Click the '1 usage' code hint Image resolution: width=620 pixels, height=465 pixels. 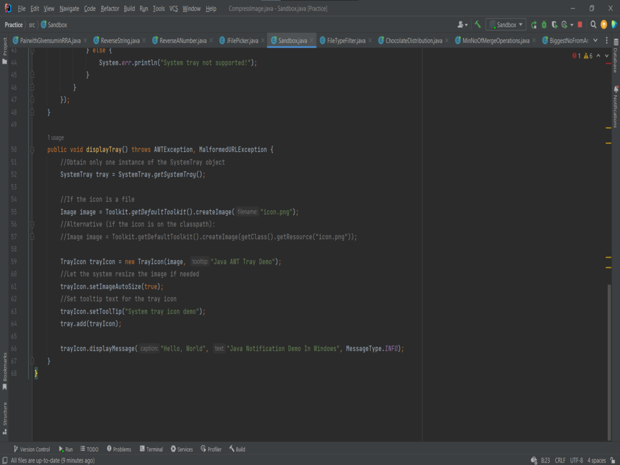pyautogui.click(x=55, y=137)
